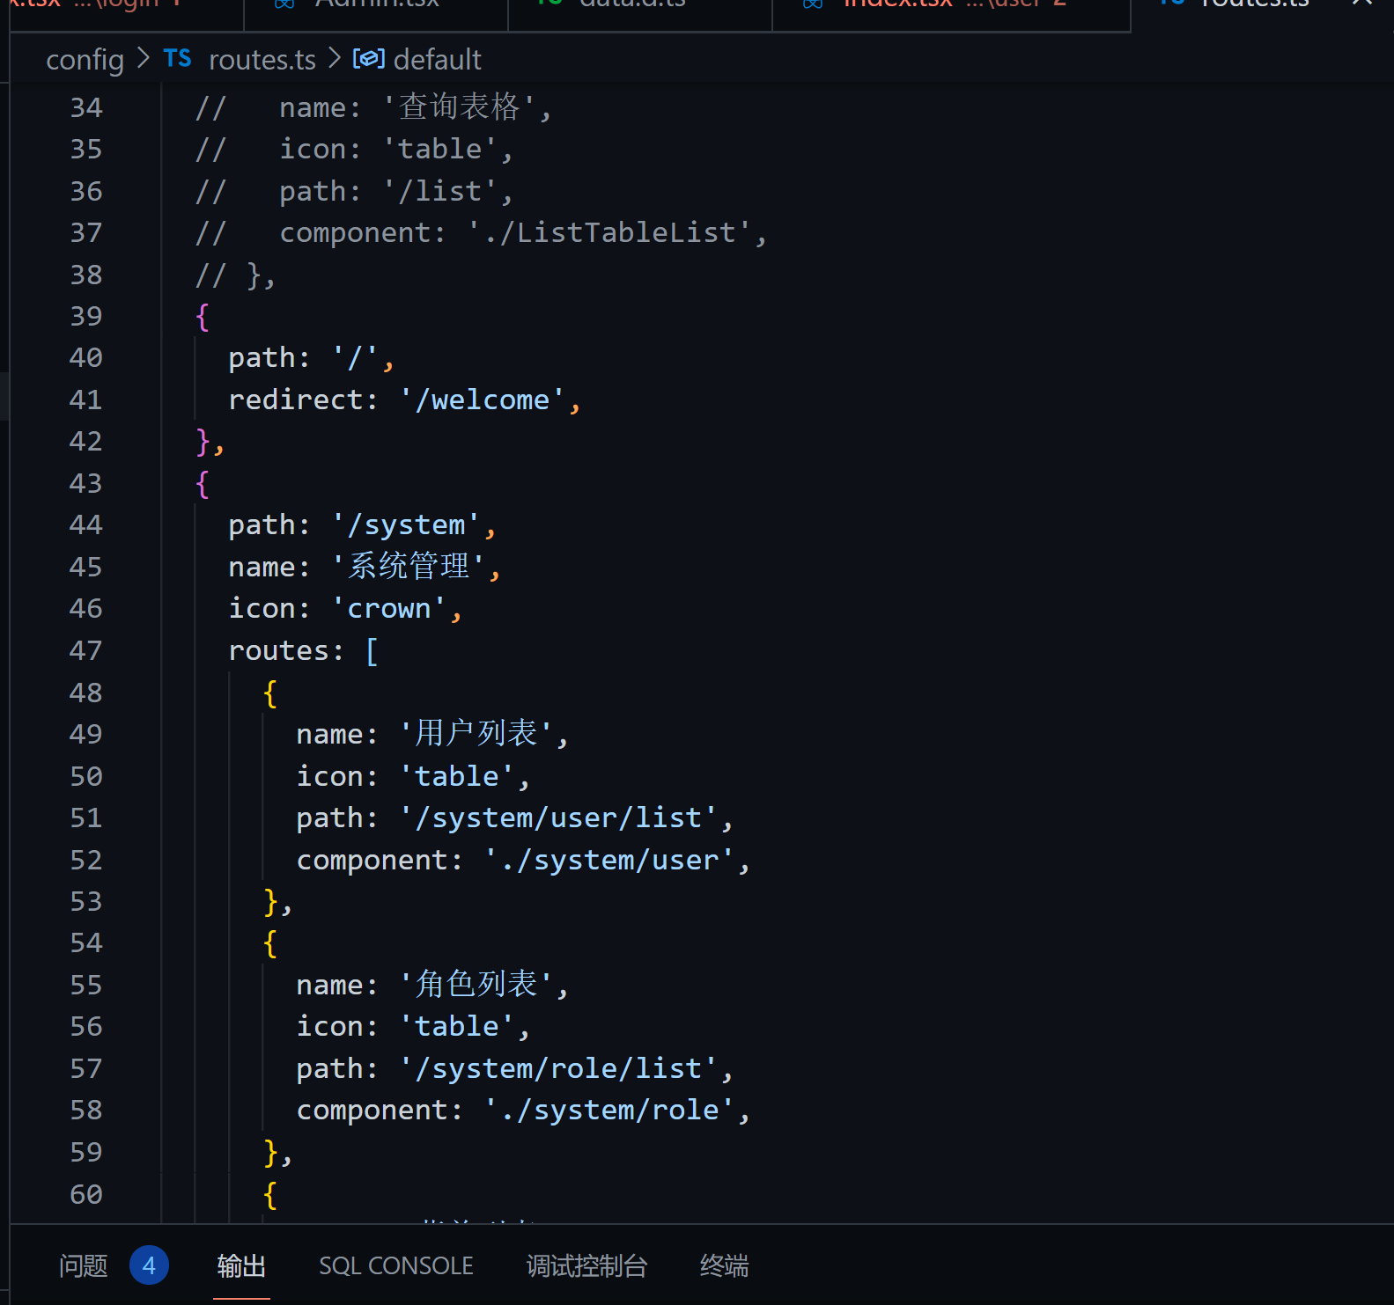The width and height of the screenshot is (1394, 1305).
Task: Click the '/welcome' redirect string
Action: tap(482, 400)
